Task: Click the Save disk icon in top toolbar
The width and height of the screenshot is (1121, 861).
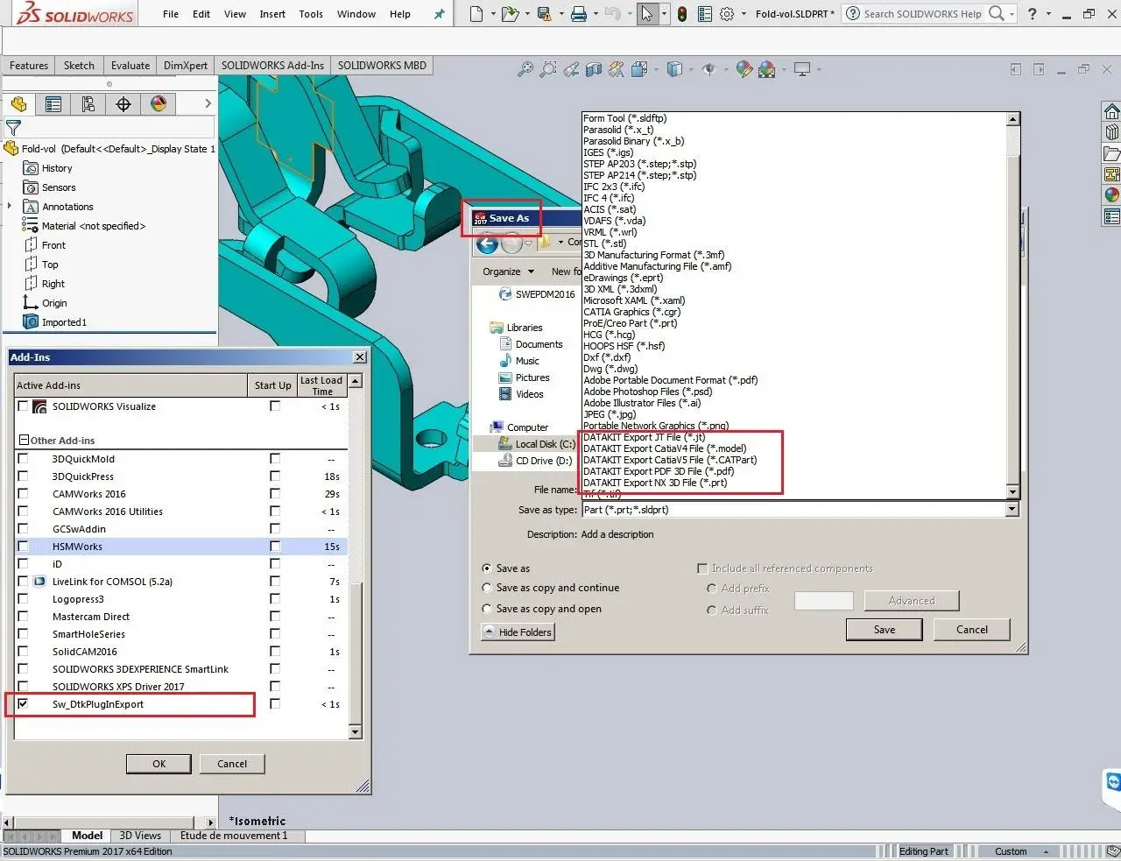Action: (x=543, y=14)
